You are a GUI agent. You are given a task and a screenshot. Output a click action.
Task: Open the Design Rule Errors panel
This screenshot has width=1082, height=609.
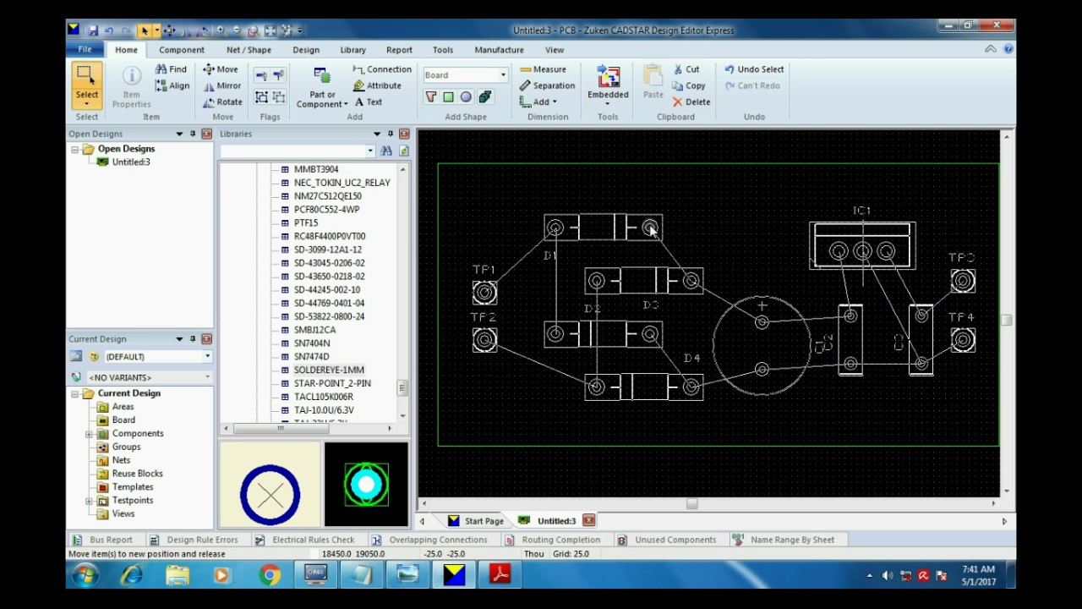(194, 540)
